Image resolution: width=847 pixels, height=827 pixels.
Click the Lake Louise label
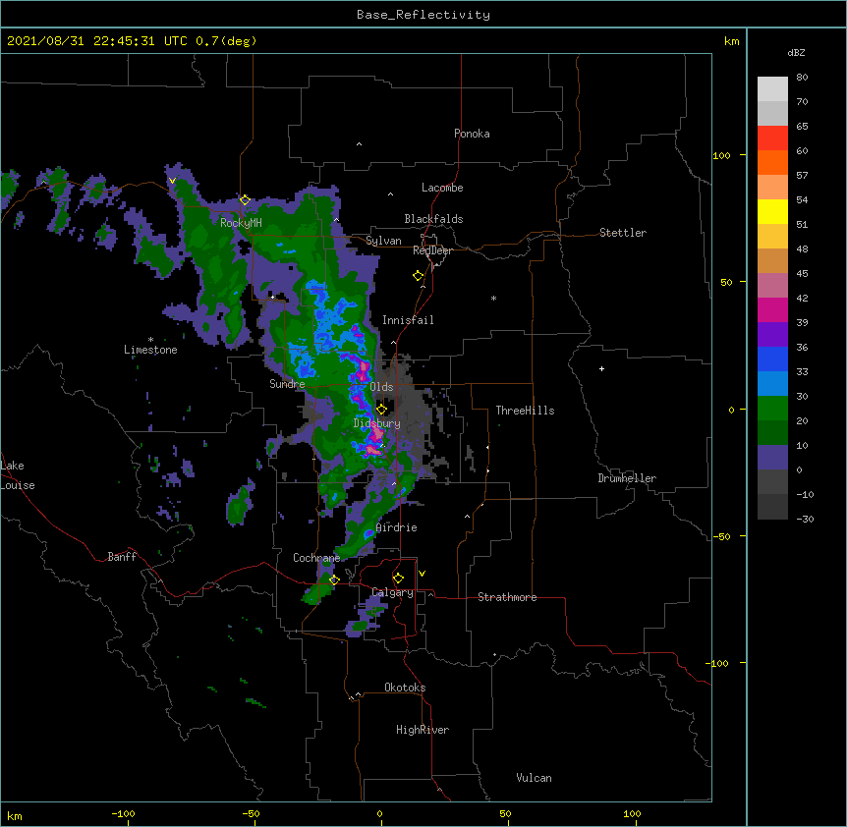(x=18, y=475)
